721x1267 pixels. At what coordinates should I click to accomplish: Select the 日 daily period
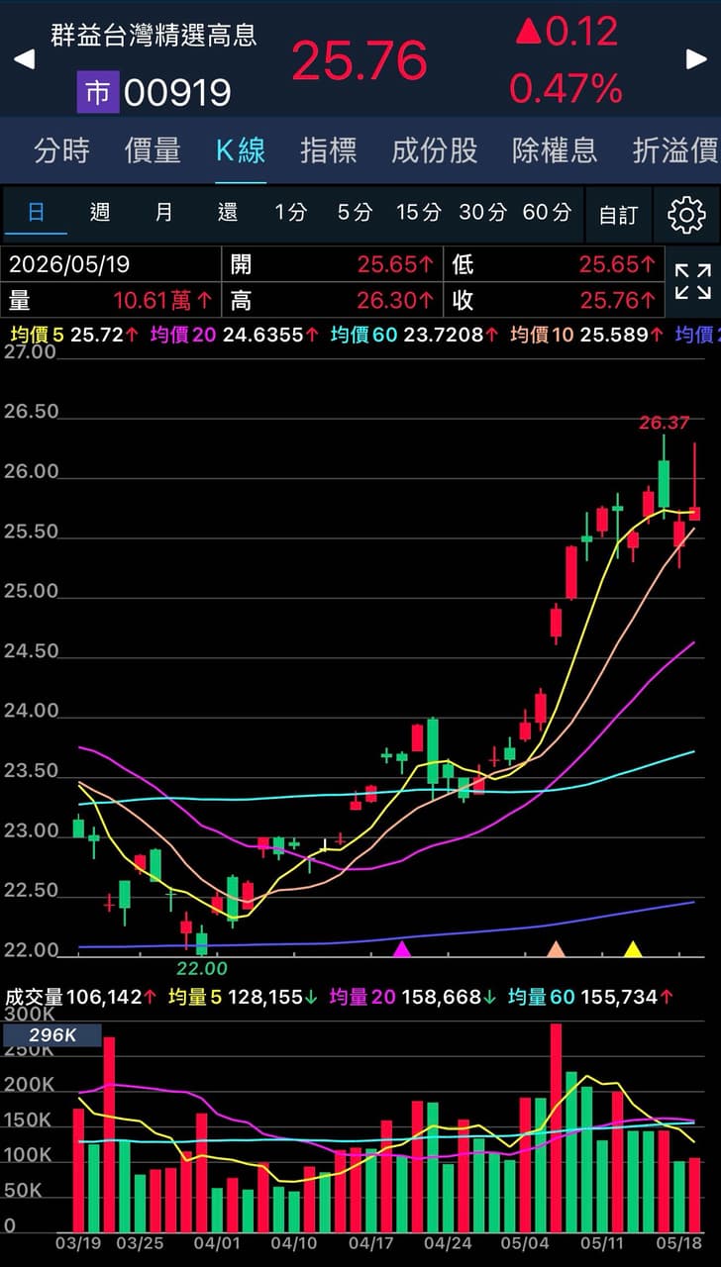point(36,212)
